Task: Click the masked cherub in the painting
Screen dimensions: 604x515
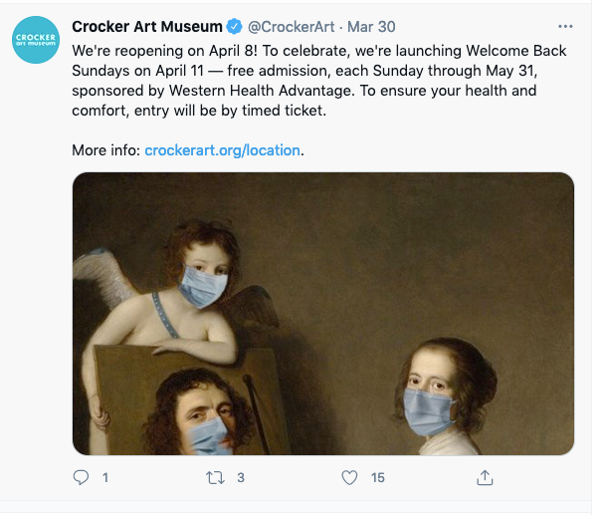Action: coord(204,284)
